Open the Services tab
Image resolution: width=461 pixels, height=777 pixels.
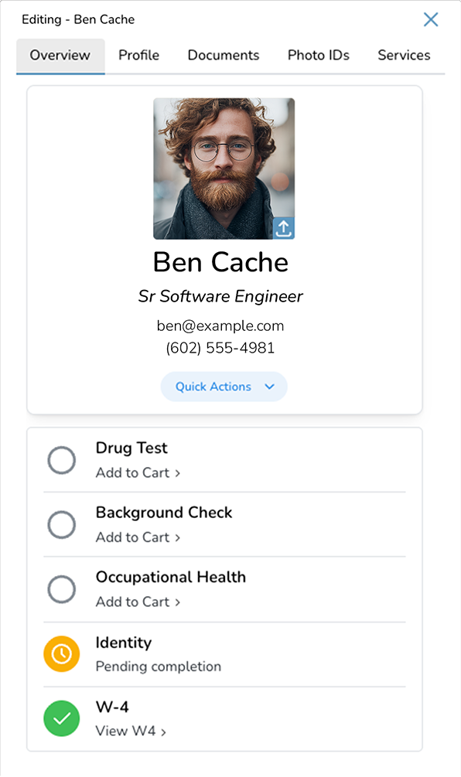[404, 55]
